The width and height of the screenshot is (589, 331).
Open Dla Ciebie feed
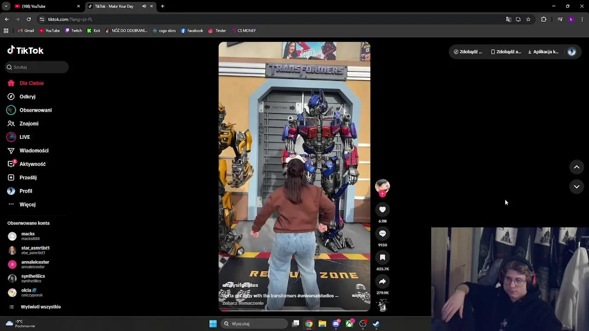pos(26,83)
